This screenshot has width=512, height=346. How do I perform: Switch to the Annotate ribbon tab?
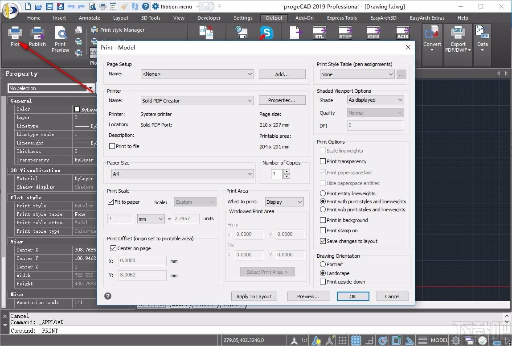90,18
